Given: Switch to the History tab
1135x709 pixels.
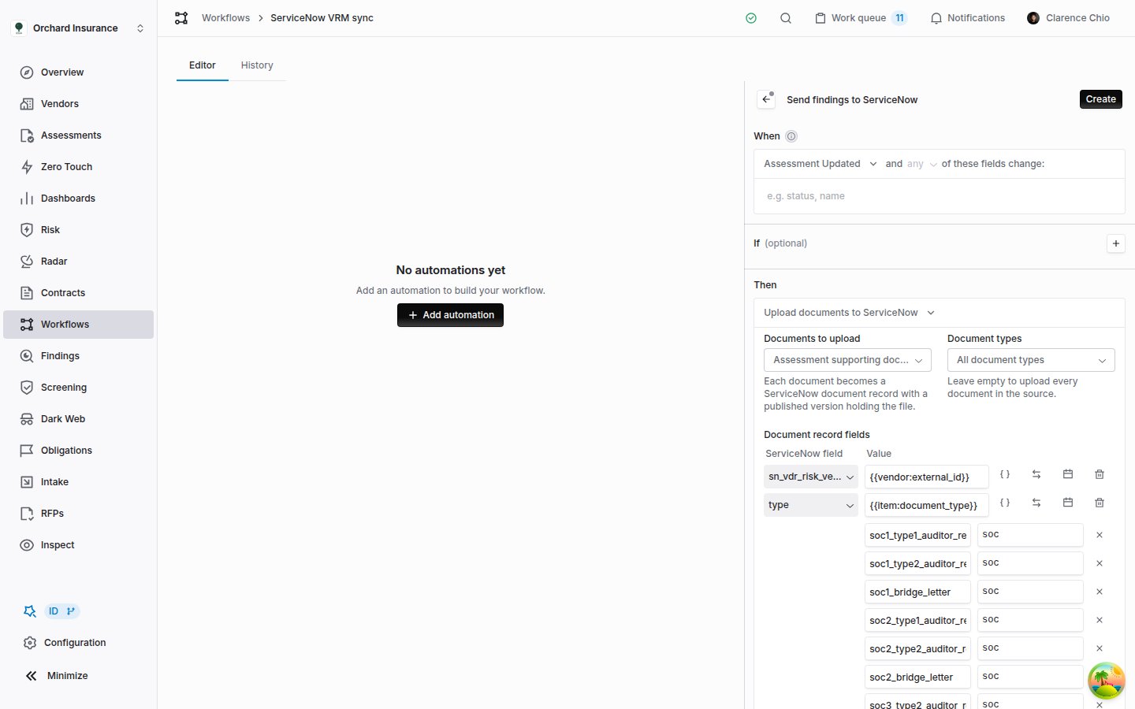Looking at the screenshot, I should (x=257, y=65).
